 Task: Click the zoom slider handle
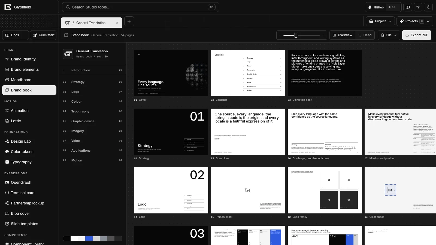point(296,35)
